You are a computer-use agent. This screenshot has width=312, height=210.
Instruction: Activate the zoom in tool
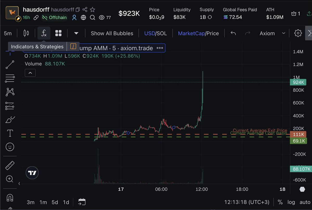tap(10, 179)
